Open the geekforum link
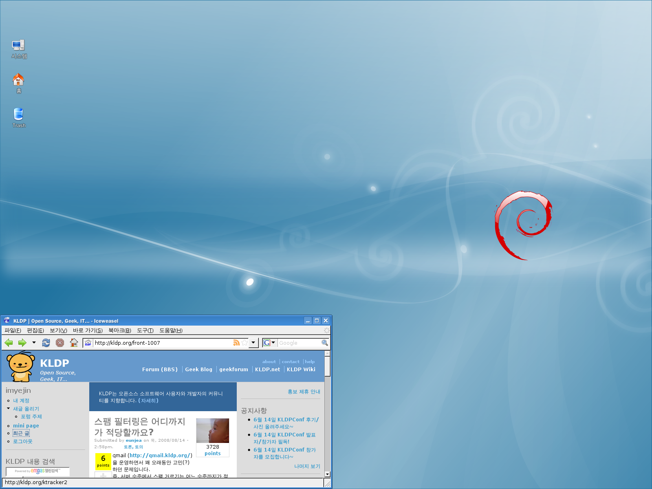 [x=233, y=370]
